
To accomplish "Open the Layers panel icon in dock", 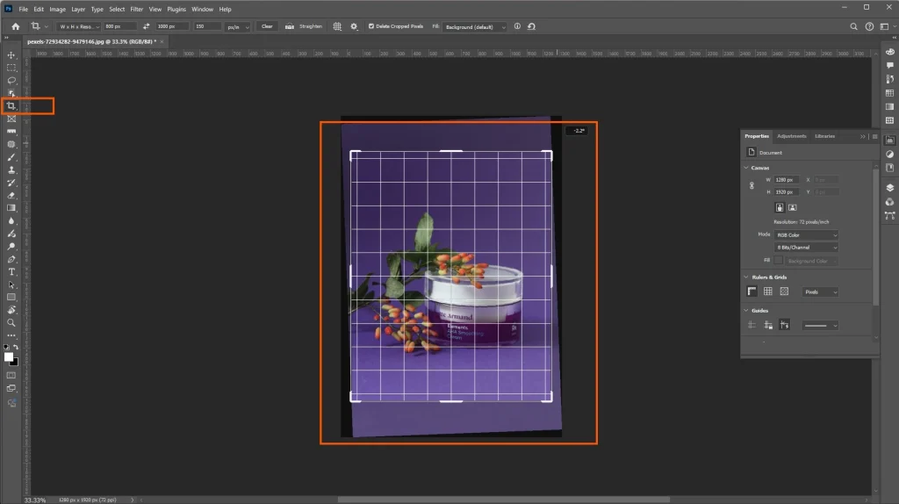I will 890,188.
